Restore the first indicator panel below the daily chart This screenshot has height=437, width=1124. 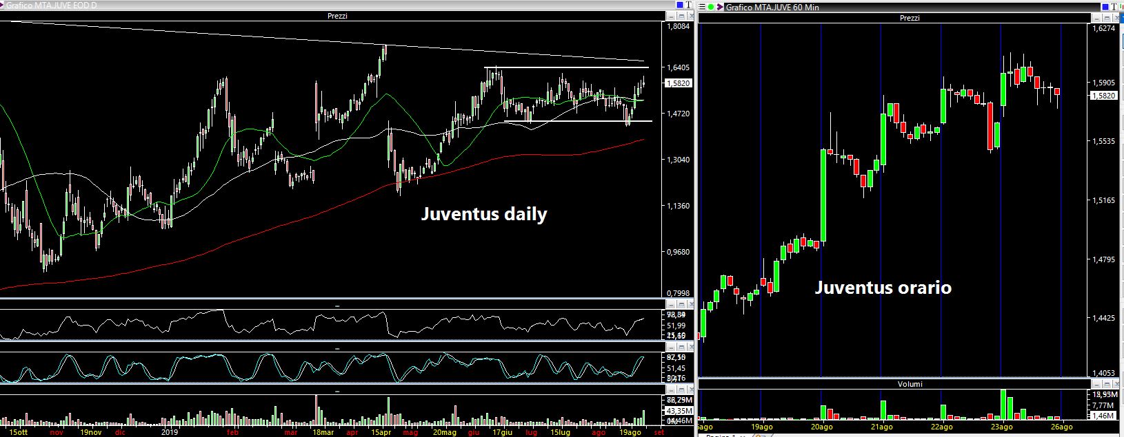681,305
